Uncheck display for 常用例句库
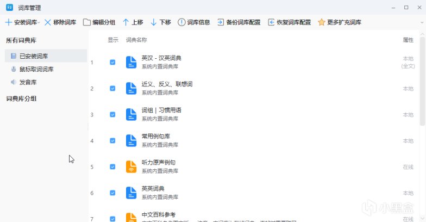The width and height of the screenshot is (426, 222). point(112,140)
